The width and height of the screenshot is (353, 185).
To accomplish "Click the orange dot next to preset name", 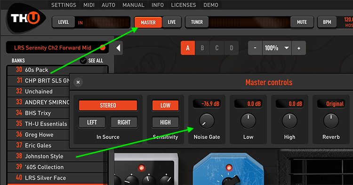I will tap(103, 47).
